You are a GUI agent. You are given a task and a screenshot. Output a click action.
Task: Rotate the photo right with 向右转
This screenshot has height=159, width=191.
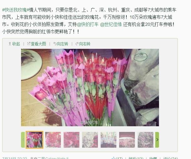point(83,44)
